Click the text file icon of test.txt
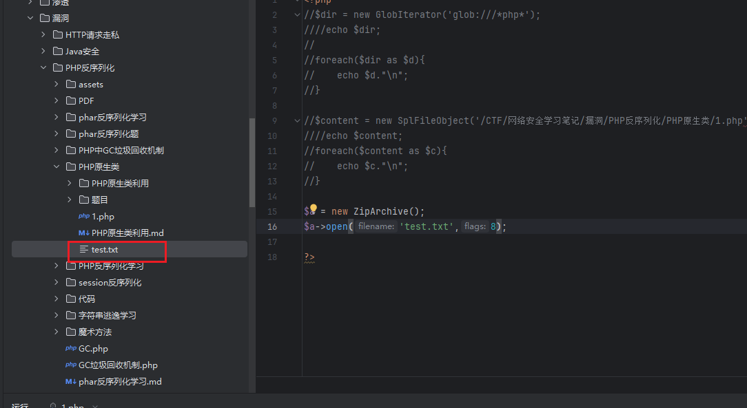Screen dimensions: 747x408 point(84,250)
